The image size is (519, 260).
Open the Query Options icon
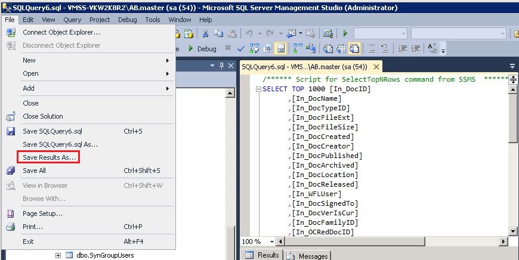pos(267,49)
